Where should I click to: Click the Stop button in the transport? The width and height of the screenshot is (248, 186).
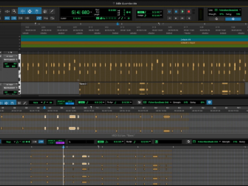point(176,12)
